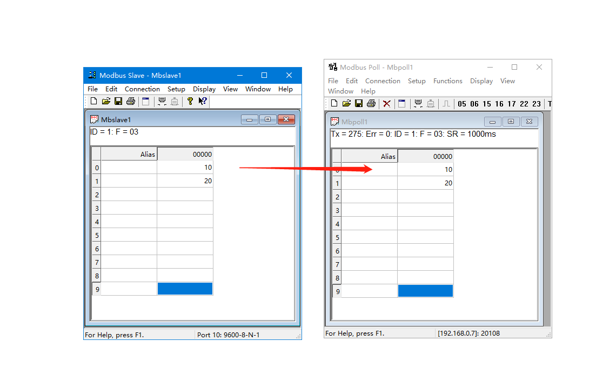Open Functions menu in Modbus Poll
This screenshot has height=367, width=616.
pos(447,81)
